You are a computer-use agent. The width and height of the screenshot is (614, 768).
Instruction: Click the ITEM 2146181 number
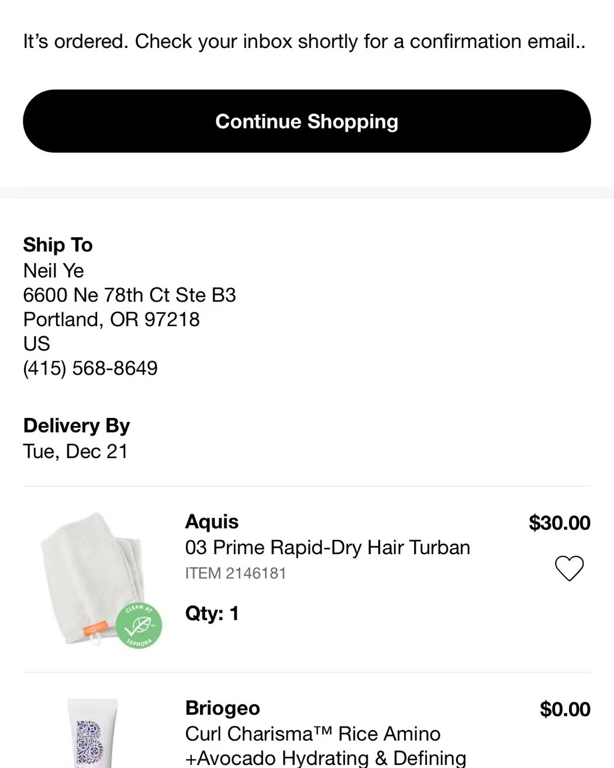tap(235, 573)
